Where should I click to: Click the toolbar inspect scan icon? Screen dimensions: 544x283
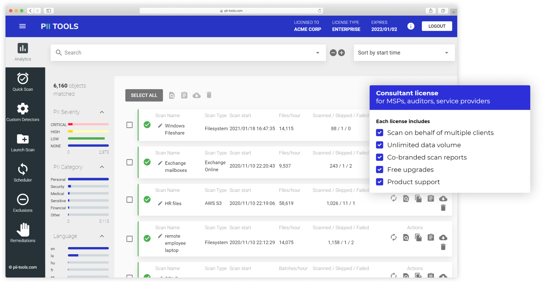point(172,95)
